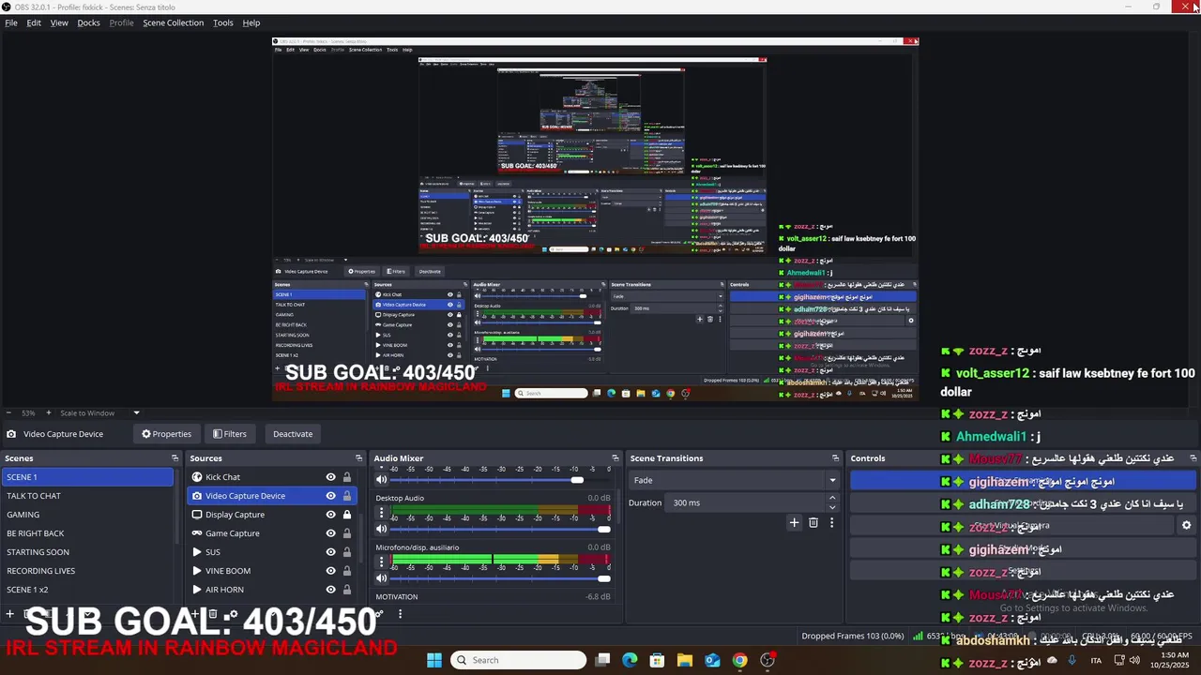Open the Fade transition dropdown
The image size is (1201, 675).
point(734,480)
